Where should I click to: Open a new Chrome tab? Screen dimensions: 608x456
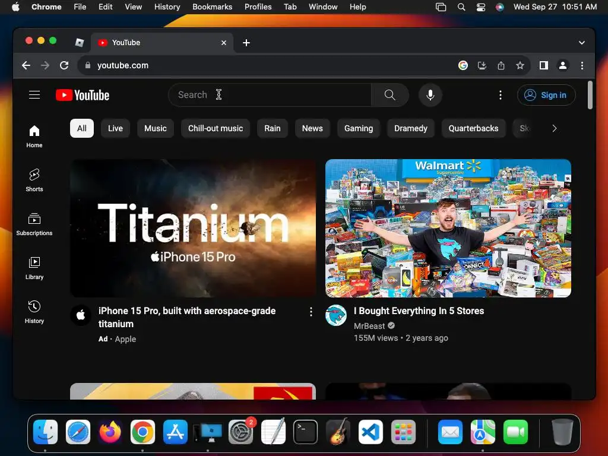(246, 43)
